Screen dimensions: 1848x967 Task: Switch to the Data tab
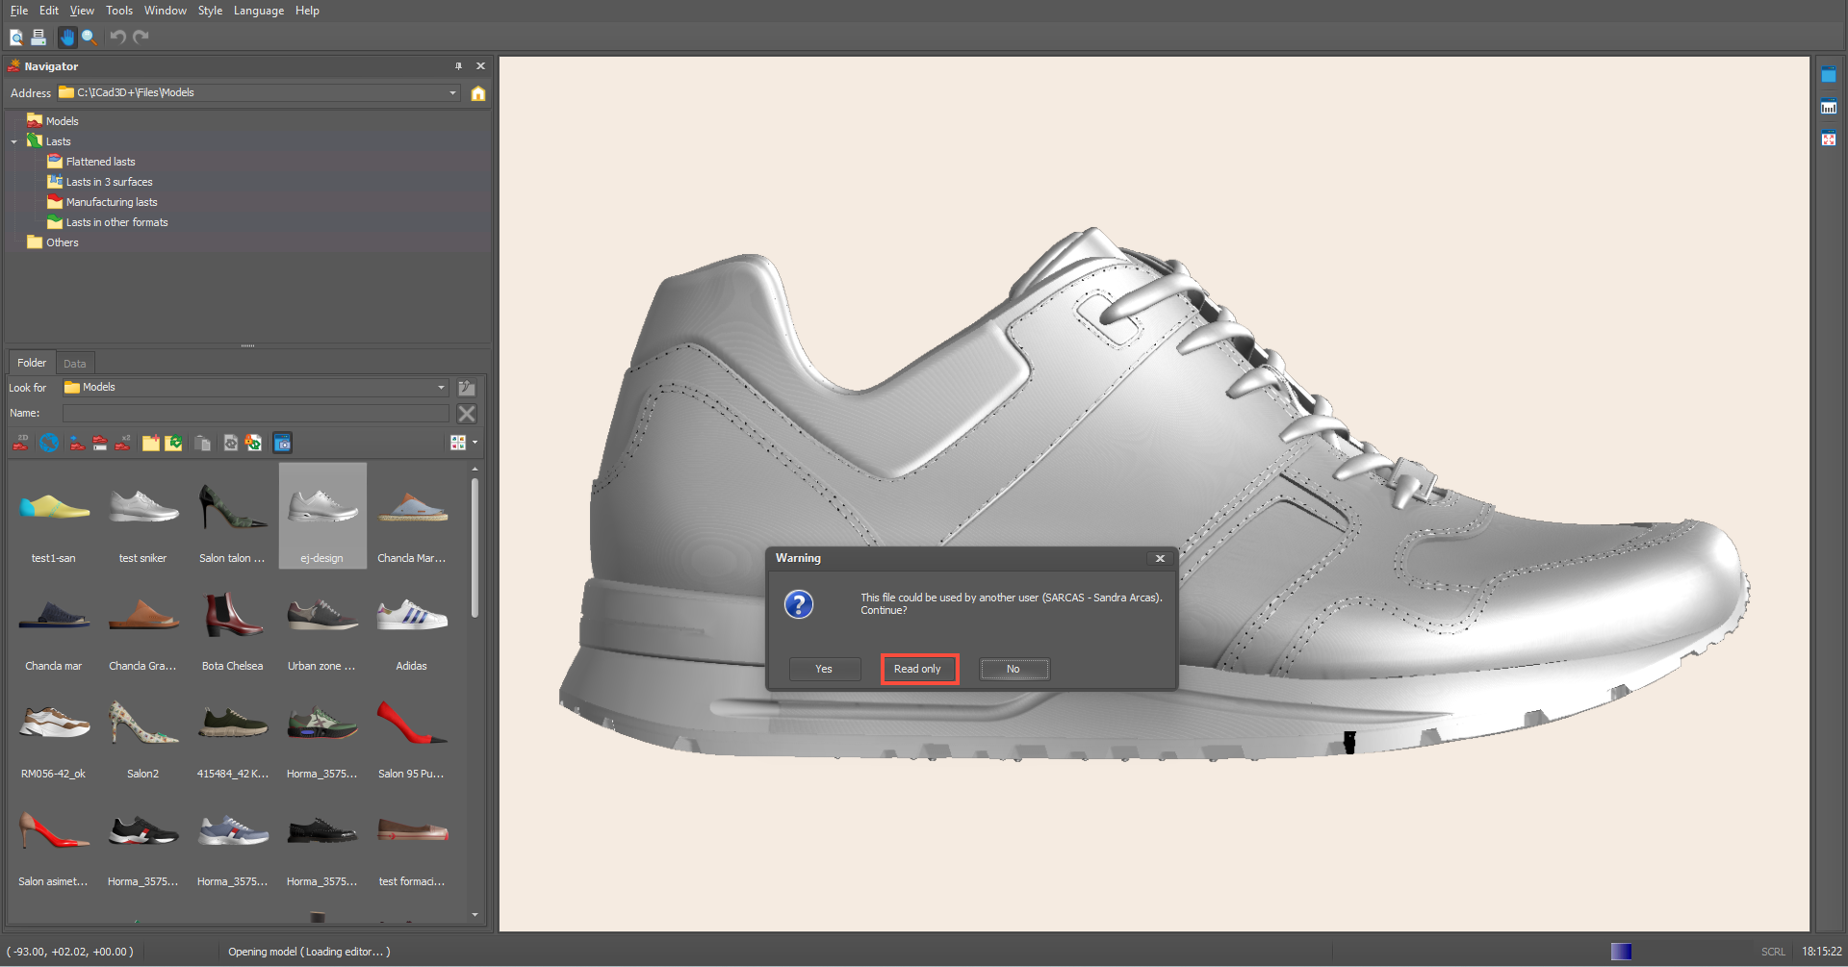74,364
